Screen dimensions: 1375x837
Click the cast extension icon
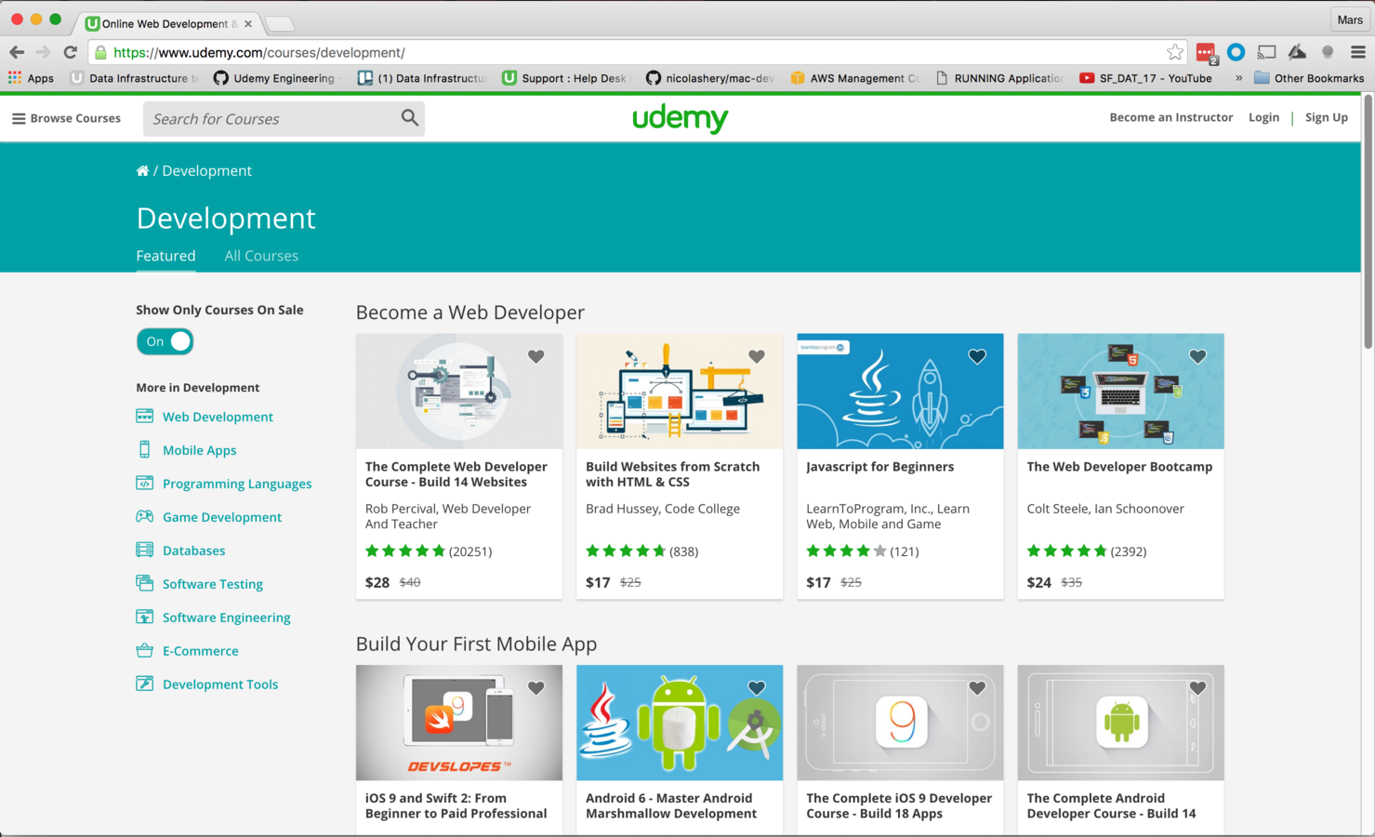(x=1266, y=52)
